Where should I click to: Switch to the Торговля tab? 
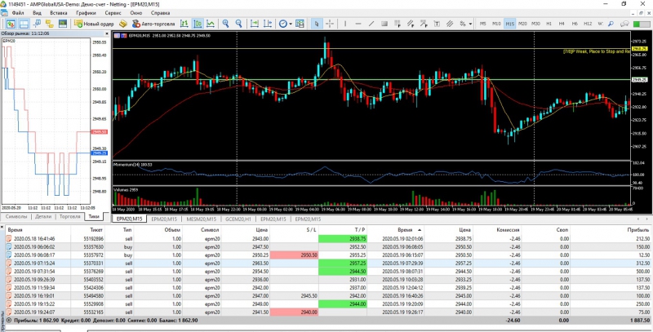[x=70, y=217]
